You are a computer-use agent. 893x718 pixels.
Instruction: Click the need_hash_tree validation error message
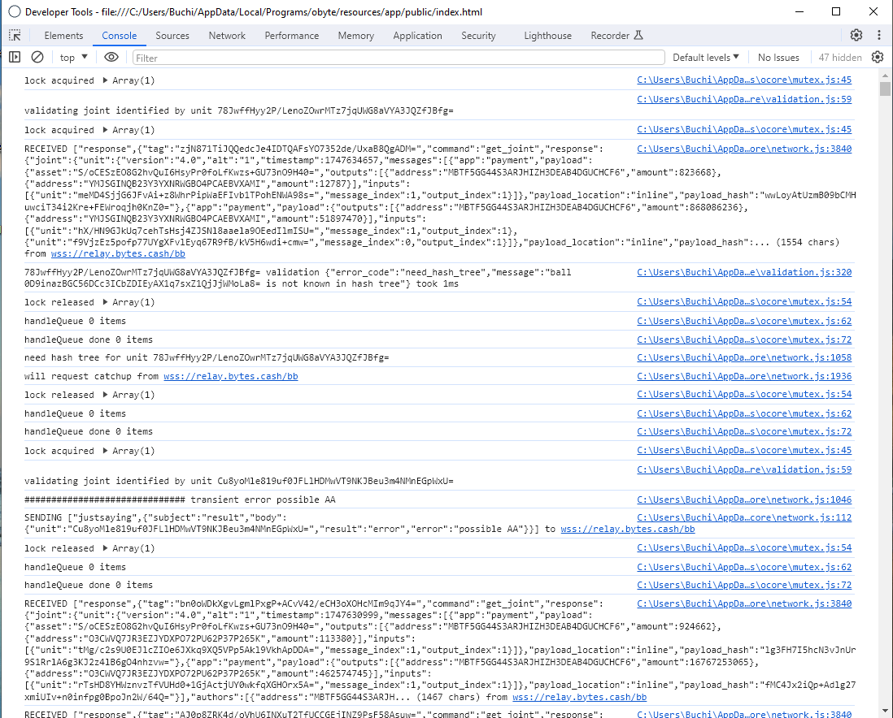pos(298,278)
